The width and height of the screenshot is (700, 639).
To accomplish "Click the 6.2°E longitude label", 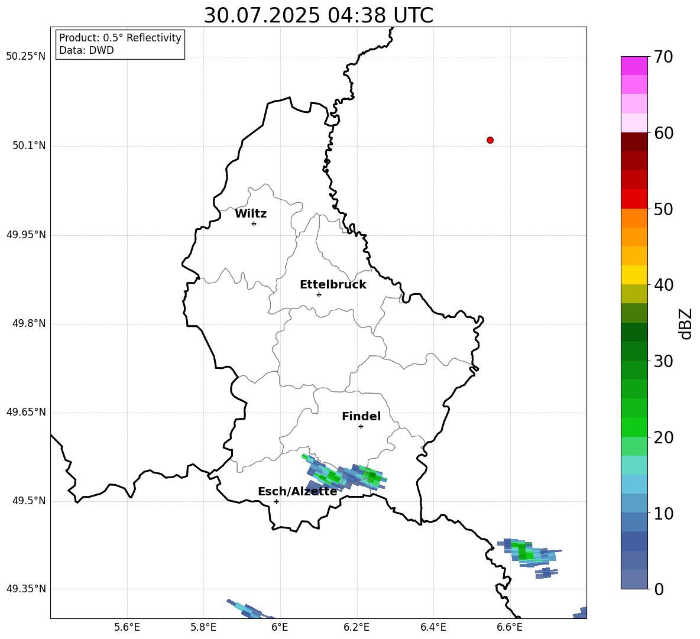I will (x=357, y=627).
